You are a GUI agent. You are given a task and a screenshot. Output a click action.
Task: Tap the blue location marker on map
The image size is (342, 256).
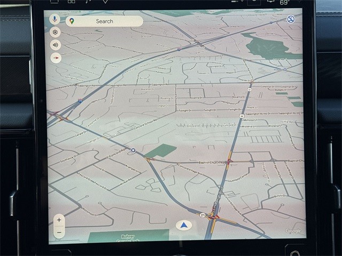[133, 151]
